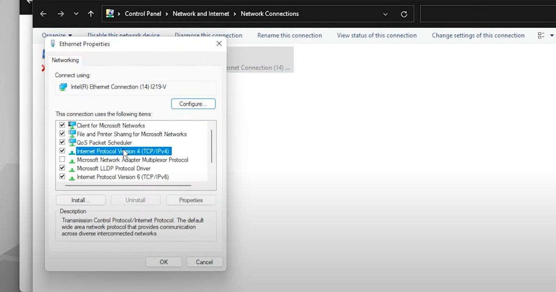
Task: Choose Rename this connection command
Action: 289,36
